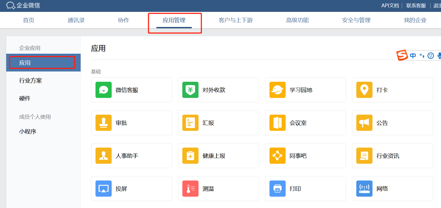Click the 行业资讯 label text

(x=388, y=156)
